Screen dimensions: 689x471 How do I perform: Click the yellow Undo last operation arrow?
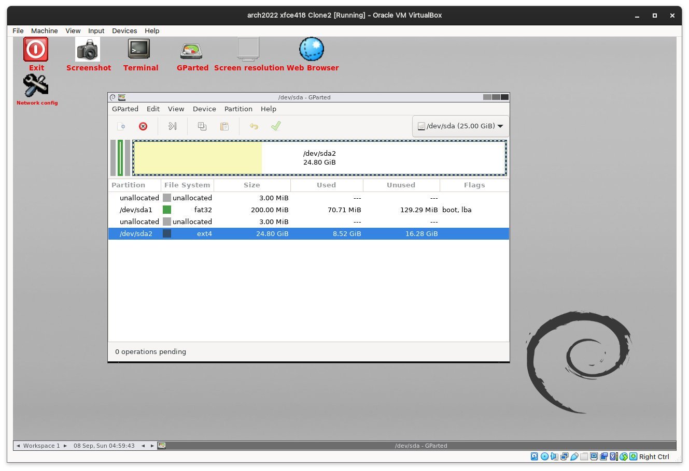pos(254,126)
